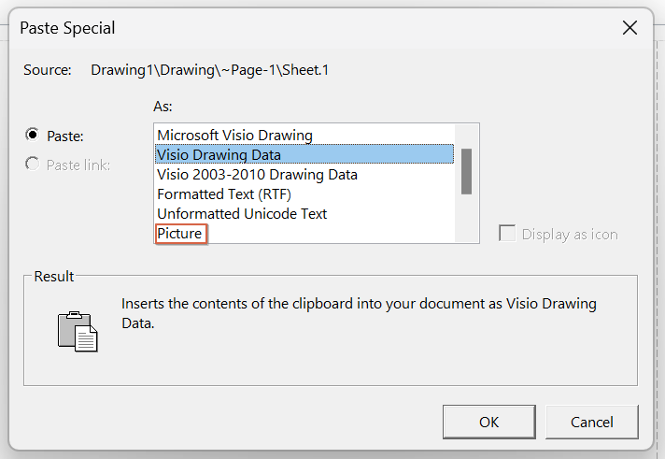Close the Paste Special dialog
665x459 pixels.
point(630,28)
